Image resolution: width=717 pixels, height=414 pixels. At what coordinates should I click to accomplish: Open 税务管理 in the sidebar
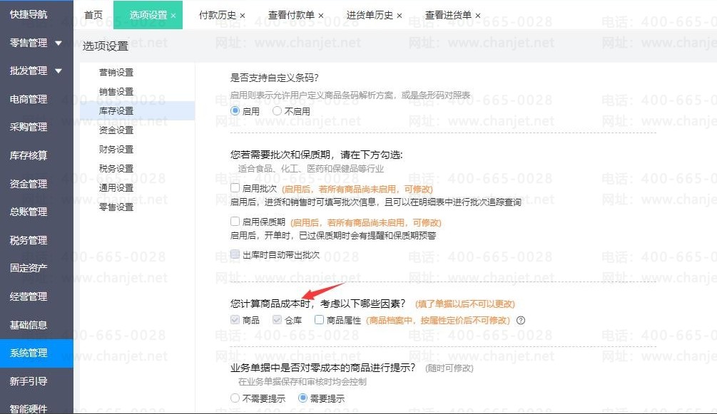29,240
